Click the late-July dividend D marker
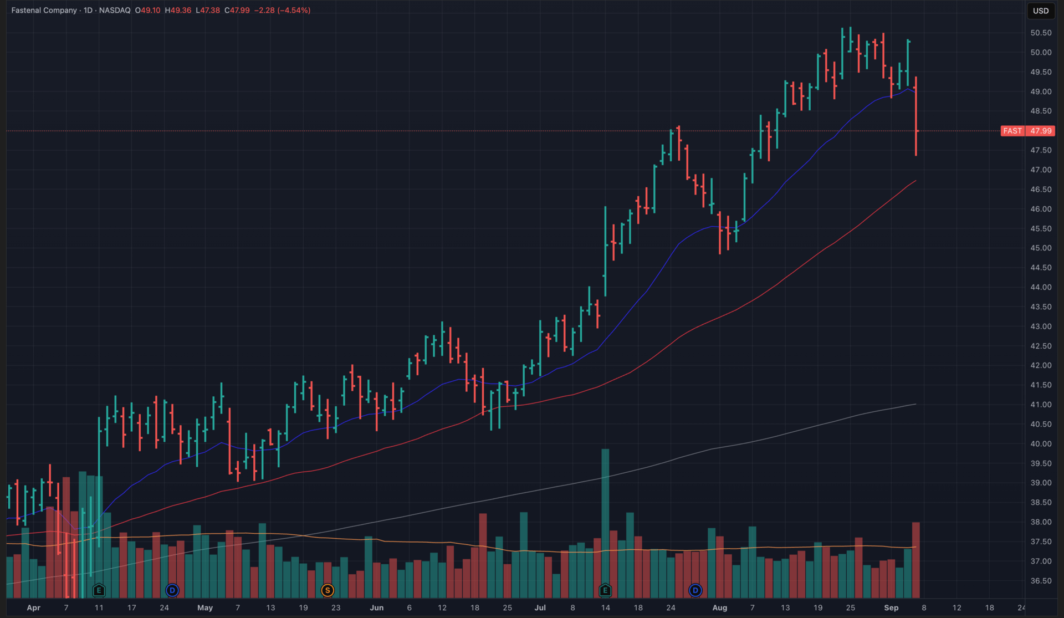This screenshot has height=618, width=1064. tap(695, 590)
